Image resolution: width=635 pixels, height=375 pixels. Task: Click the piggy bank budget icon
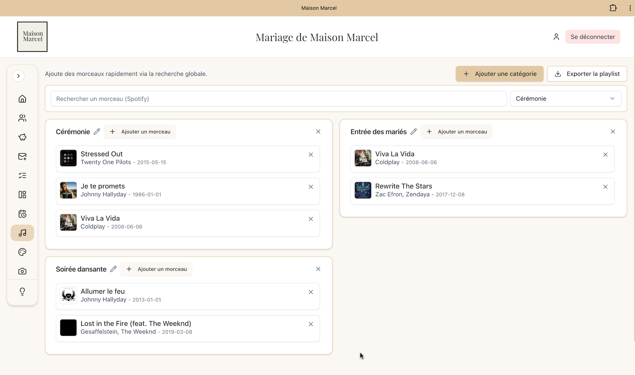point(22,137)
